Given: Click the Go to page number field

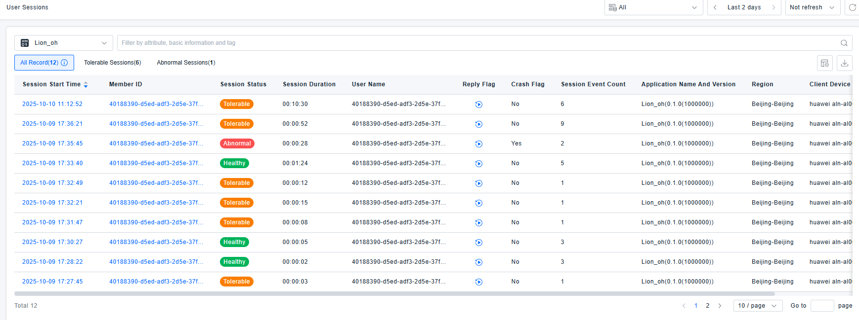Looking at the screenshot, I should pos(822,306).
